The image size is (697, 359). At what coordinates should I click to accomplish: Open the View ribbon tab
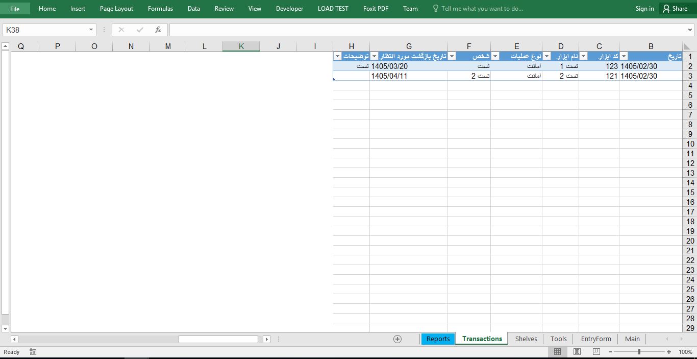pyautogui.click(x=255, y=9)
